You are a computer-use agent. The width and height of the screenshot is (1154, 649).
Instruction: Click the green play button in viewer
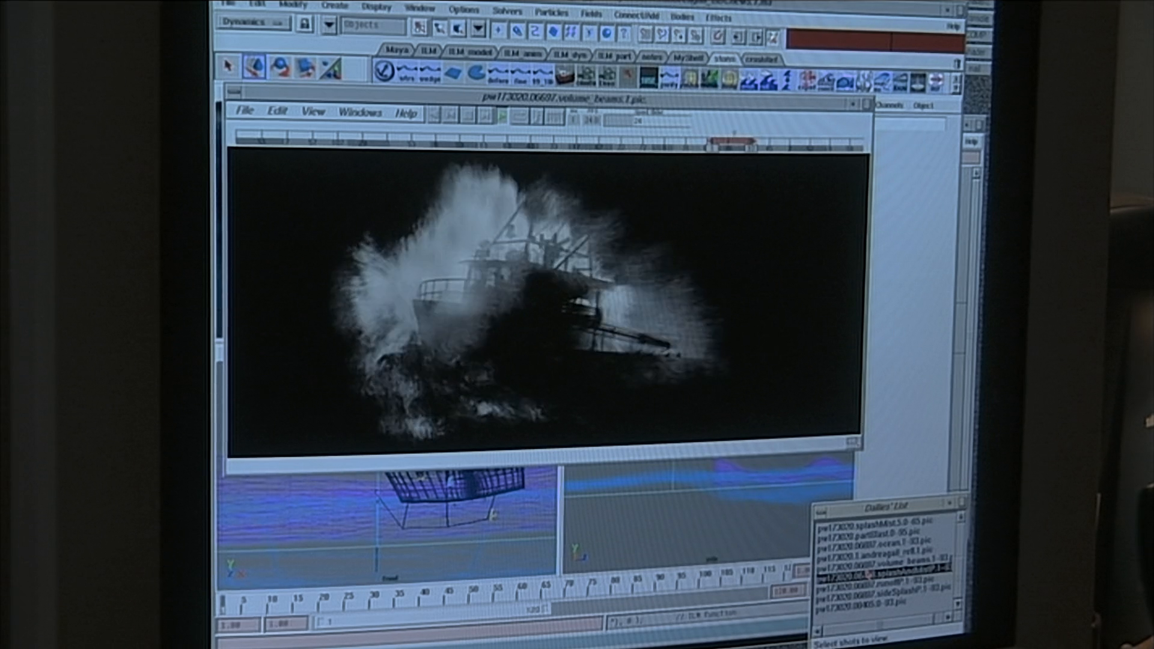click(x=502, y=116)
